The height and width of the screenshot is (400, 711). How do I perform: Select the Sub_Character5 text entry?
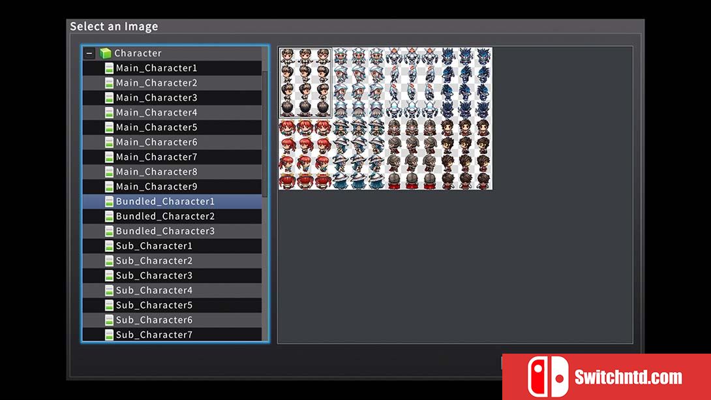tap(154, 305)
